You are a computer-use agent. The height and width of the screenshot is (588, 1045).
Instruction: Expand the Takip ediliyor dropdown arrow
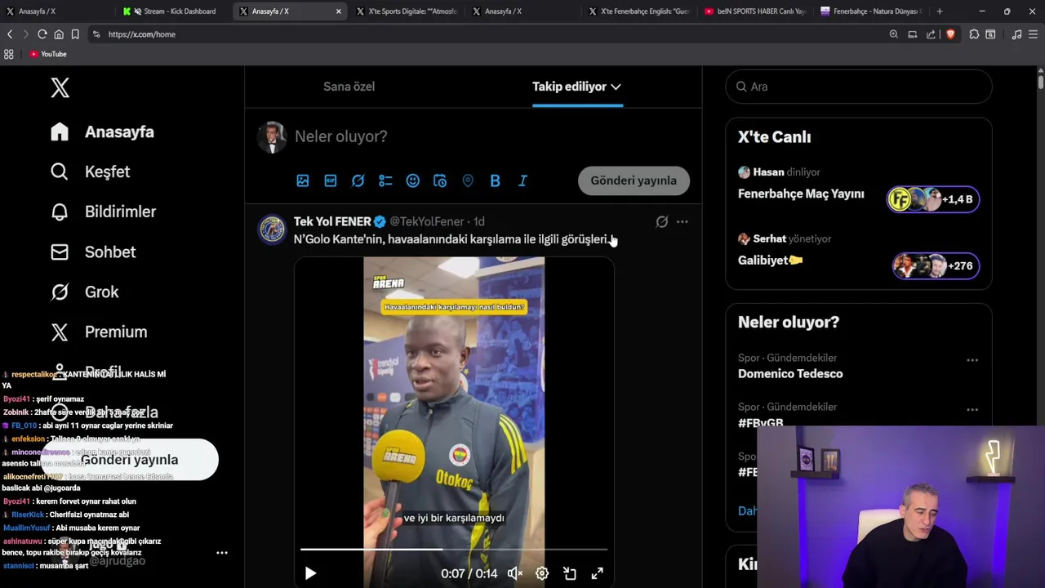(x=616, y=87)
